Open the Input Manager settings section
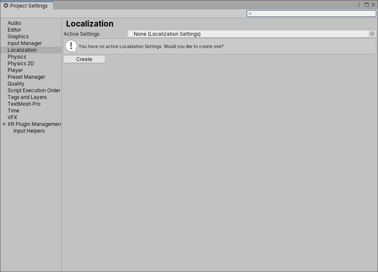378x272 pixels. pos(24,43)
